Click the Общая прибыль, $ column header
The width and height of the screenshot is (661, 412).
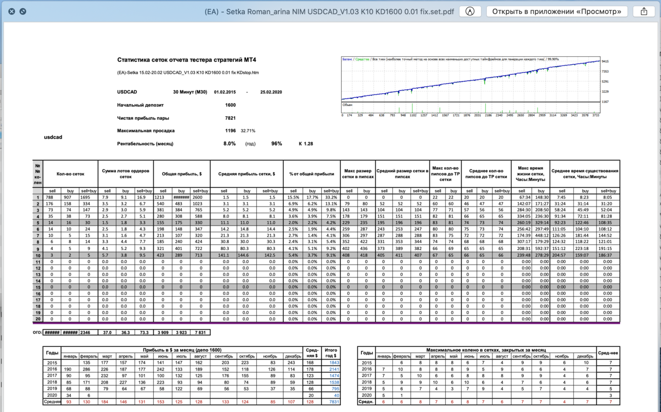[x=182, y=174]
